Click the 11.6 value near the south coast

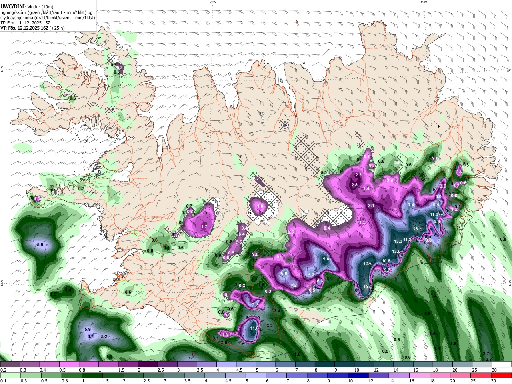(254, 328)
